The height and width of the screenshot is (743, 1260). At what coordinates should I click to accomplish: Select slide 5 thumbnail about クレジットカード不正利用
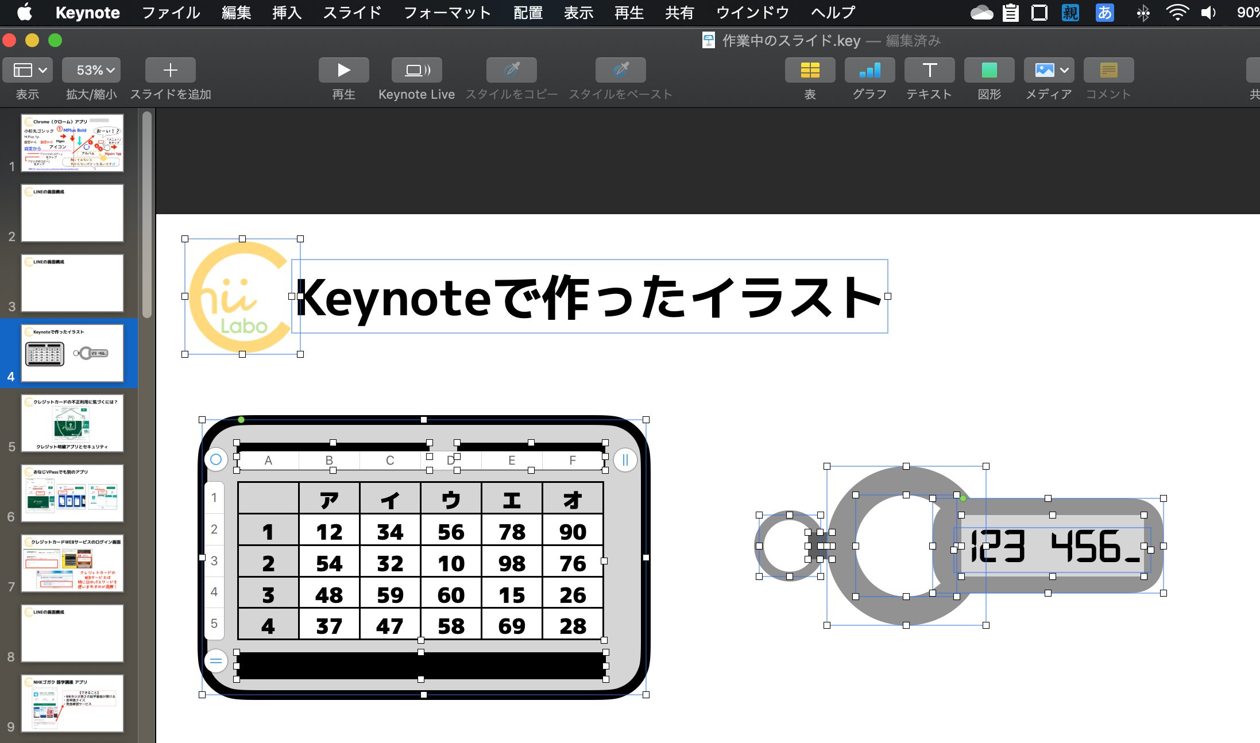pos(72,423)
